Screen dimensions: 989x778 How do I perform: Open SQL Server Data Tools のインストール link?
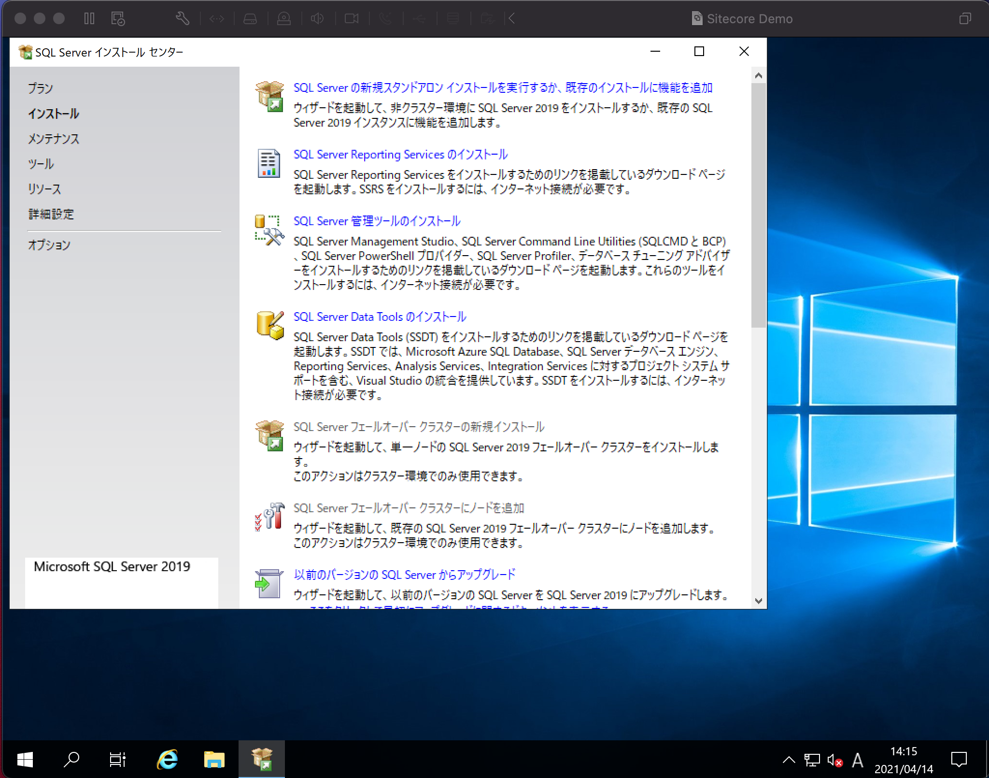(380, 317)
